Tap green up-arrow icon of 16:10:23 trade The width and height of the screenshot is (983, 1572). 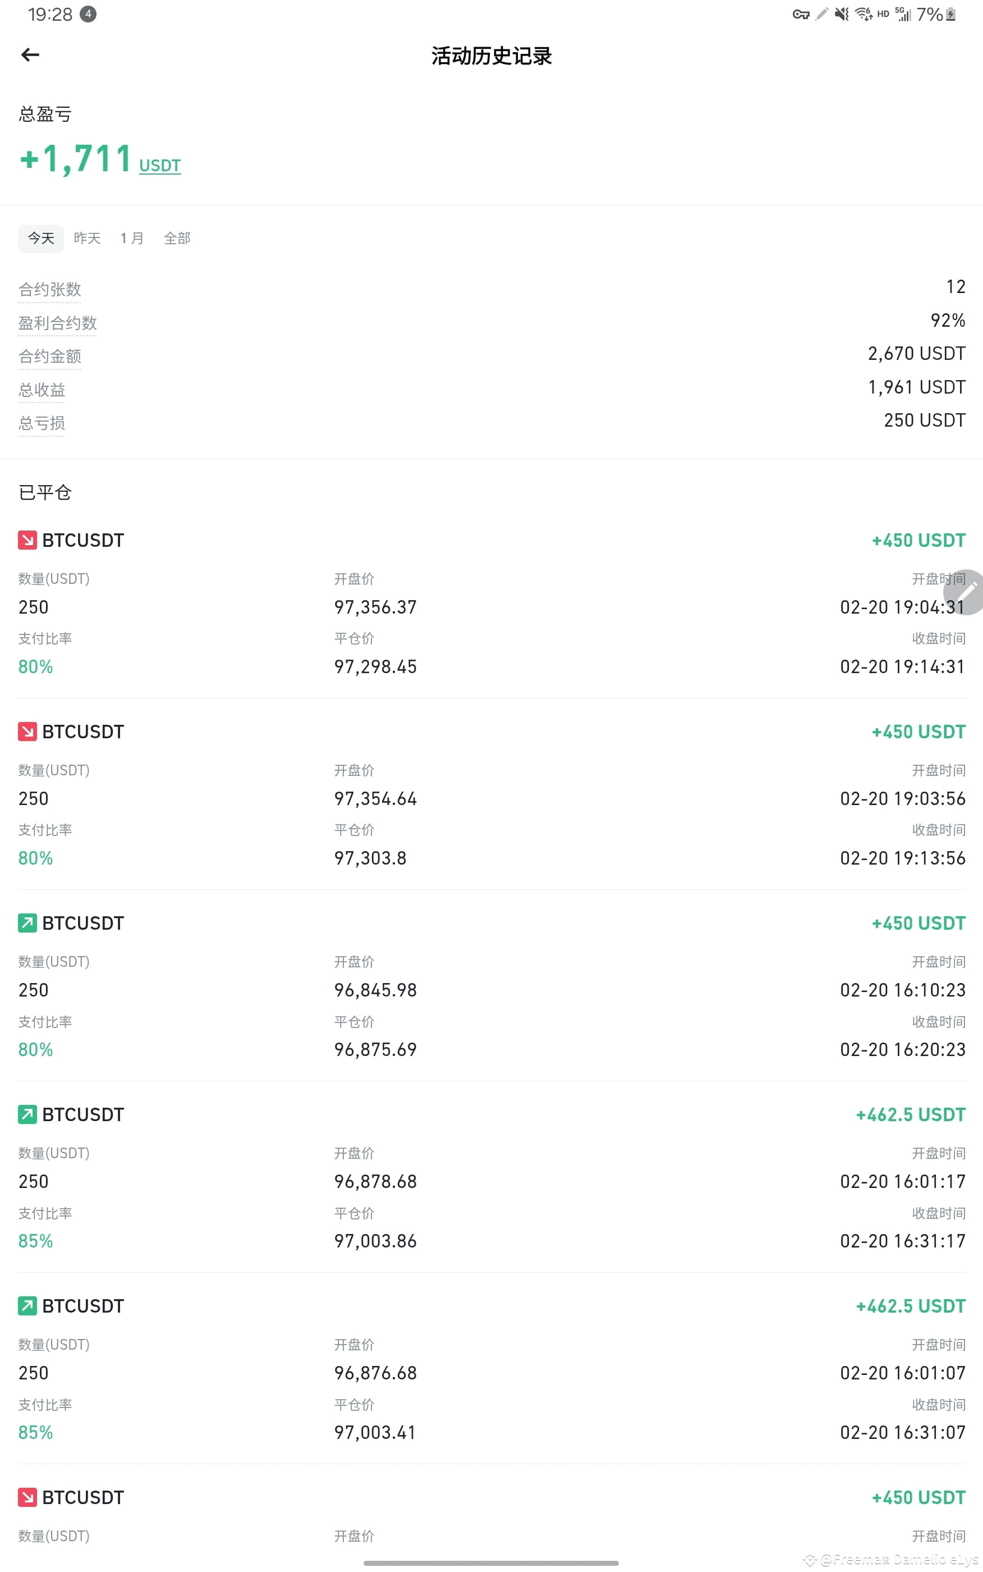click(27, 922)
